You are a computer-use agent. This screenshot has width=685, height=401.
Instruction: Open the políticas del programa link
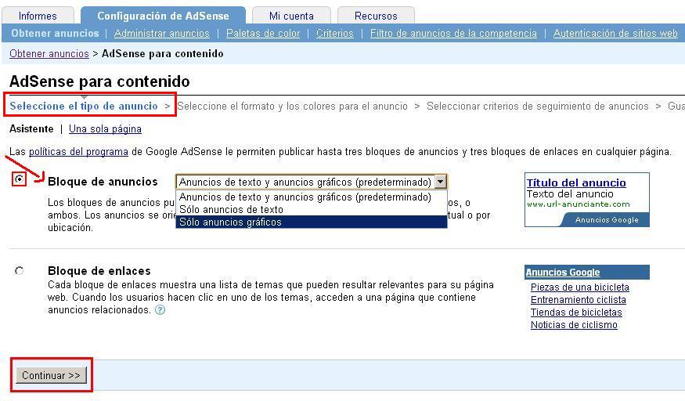pyautogui.click(x=78, y=152)
